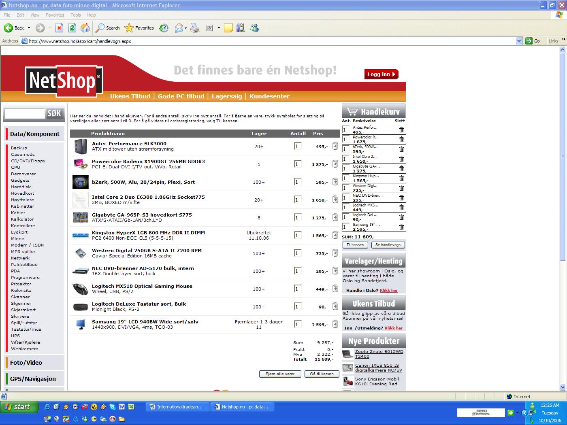This screenshot has height=425, width=567.
Task: Remove Samsung 19" LCD 940BW row
Action: pyautogui.click(x=335, y=324)
